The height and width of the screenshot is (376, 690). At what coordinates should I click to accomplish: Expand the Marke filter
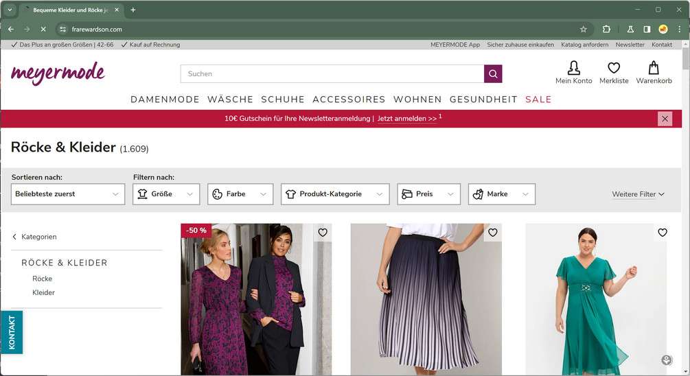pos(502,194)
